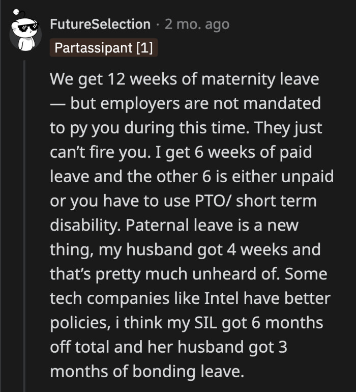Viewport: 356px width, 392px height.
Task: Click the word "Intel" in the comment
Action: 225,297
